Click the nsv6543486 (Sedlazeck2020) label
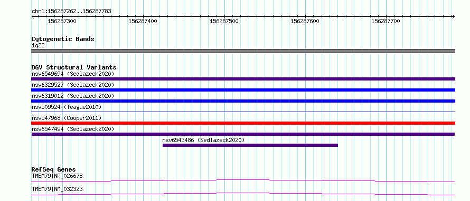 pos(203,140)
